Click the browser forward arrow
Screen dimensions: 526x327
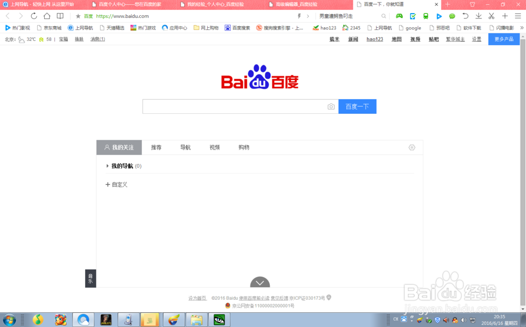[x=21, y=16]
